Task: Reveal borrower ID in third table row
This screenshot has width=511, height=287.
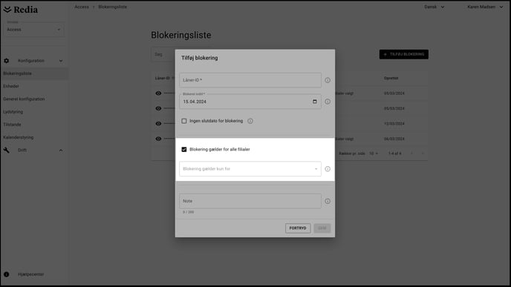Action: pyautogui.click(x=158, y=124)
